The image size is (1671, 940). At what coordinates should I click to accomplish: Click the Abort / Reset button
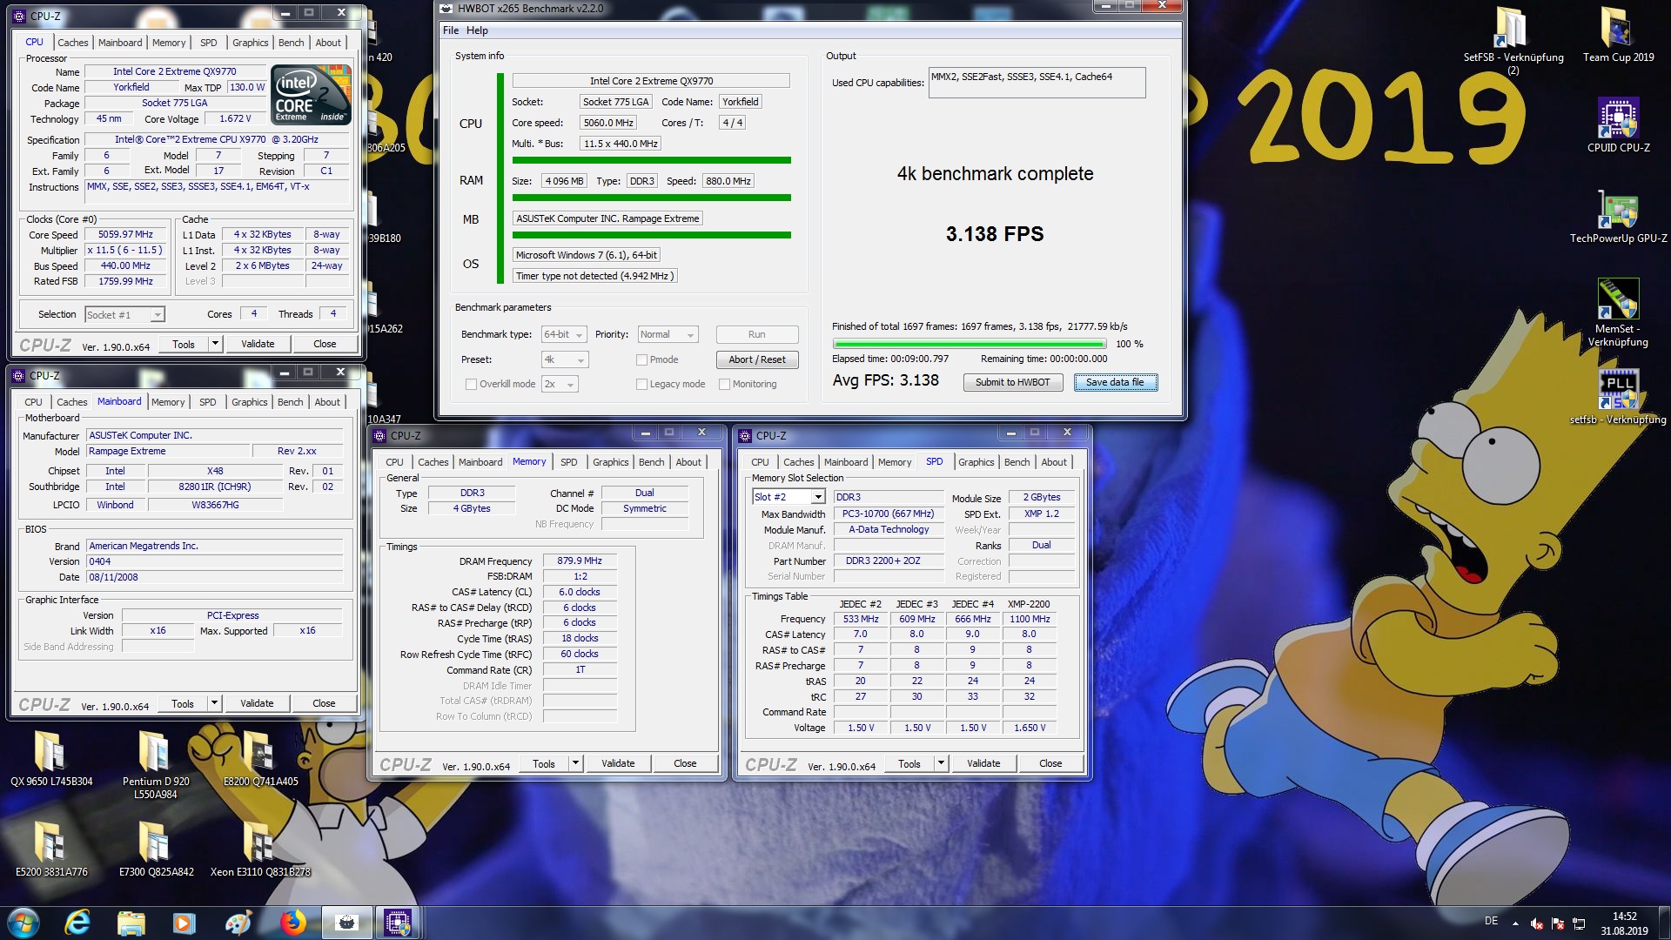pyautogui.click(x=757, y=359)
